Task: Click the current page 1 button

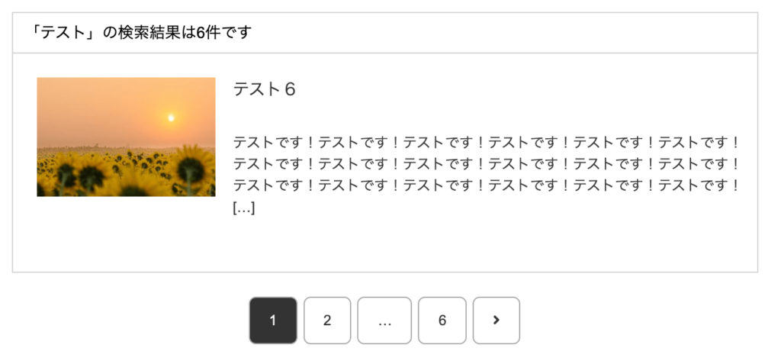Action: [273, 321]
